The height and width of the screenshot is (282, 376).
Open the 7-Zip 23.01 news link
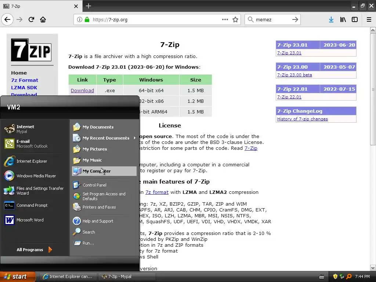point(289,53)
